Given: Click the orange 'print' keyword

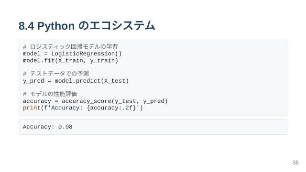Looking at the screenshot, I should tap(32, 108).
